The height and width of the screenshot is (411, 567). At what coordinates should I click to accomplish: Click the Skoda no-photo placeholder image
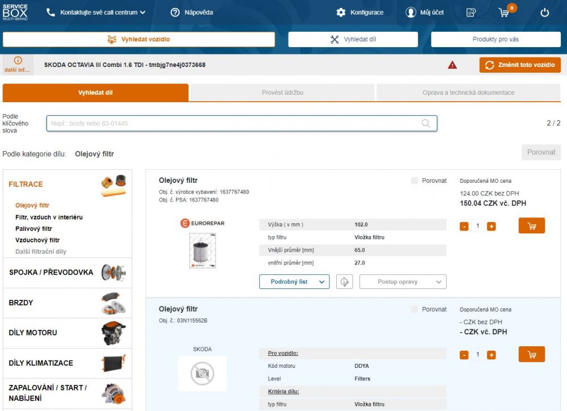point(202,374)
